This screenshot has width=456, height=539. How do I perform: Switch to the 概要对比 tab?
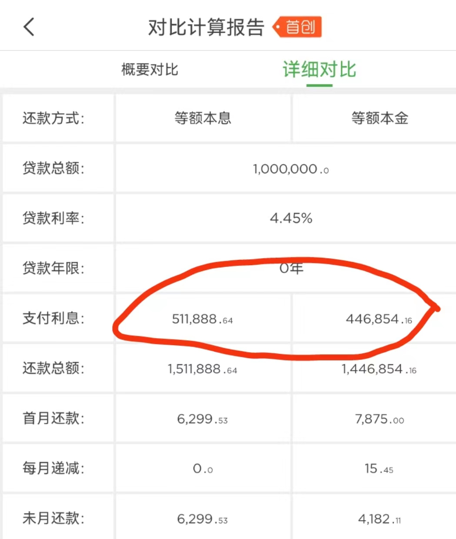click(x=150, y=70)
